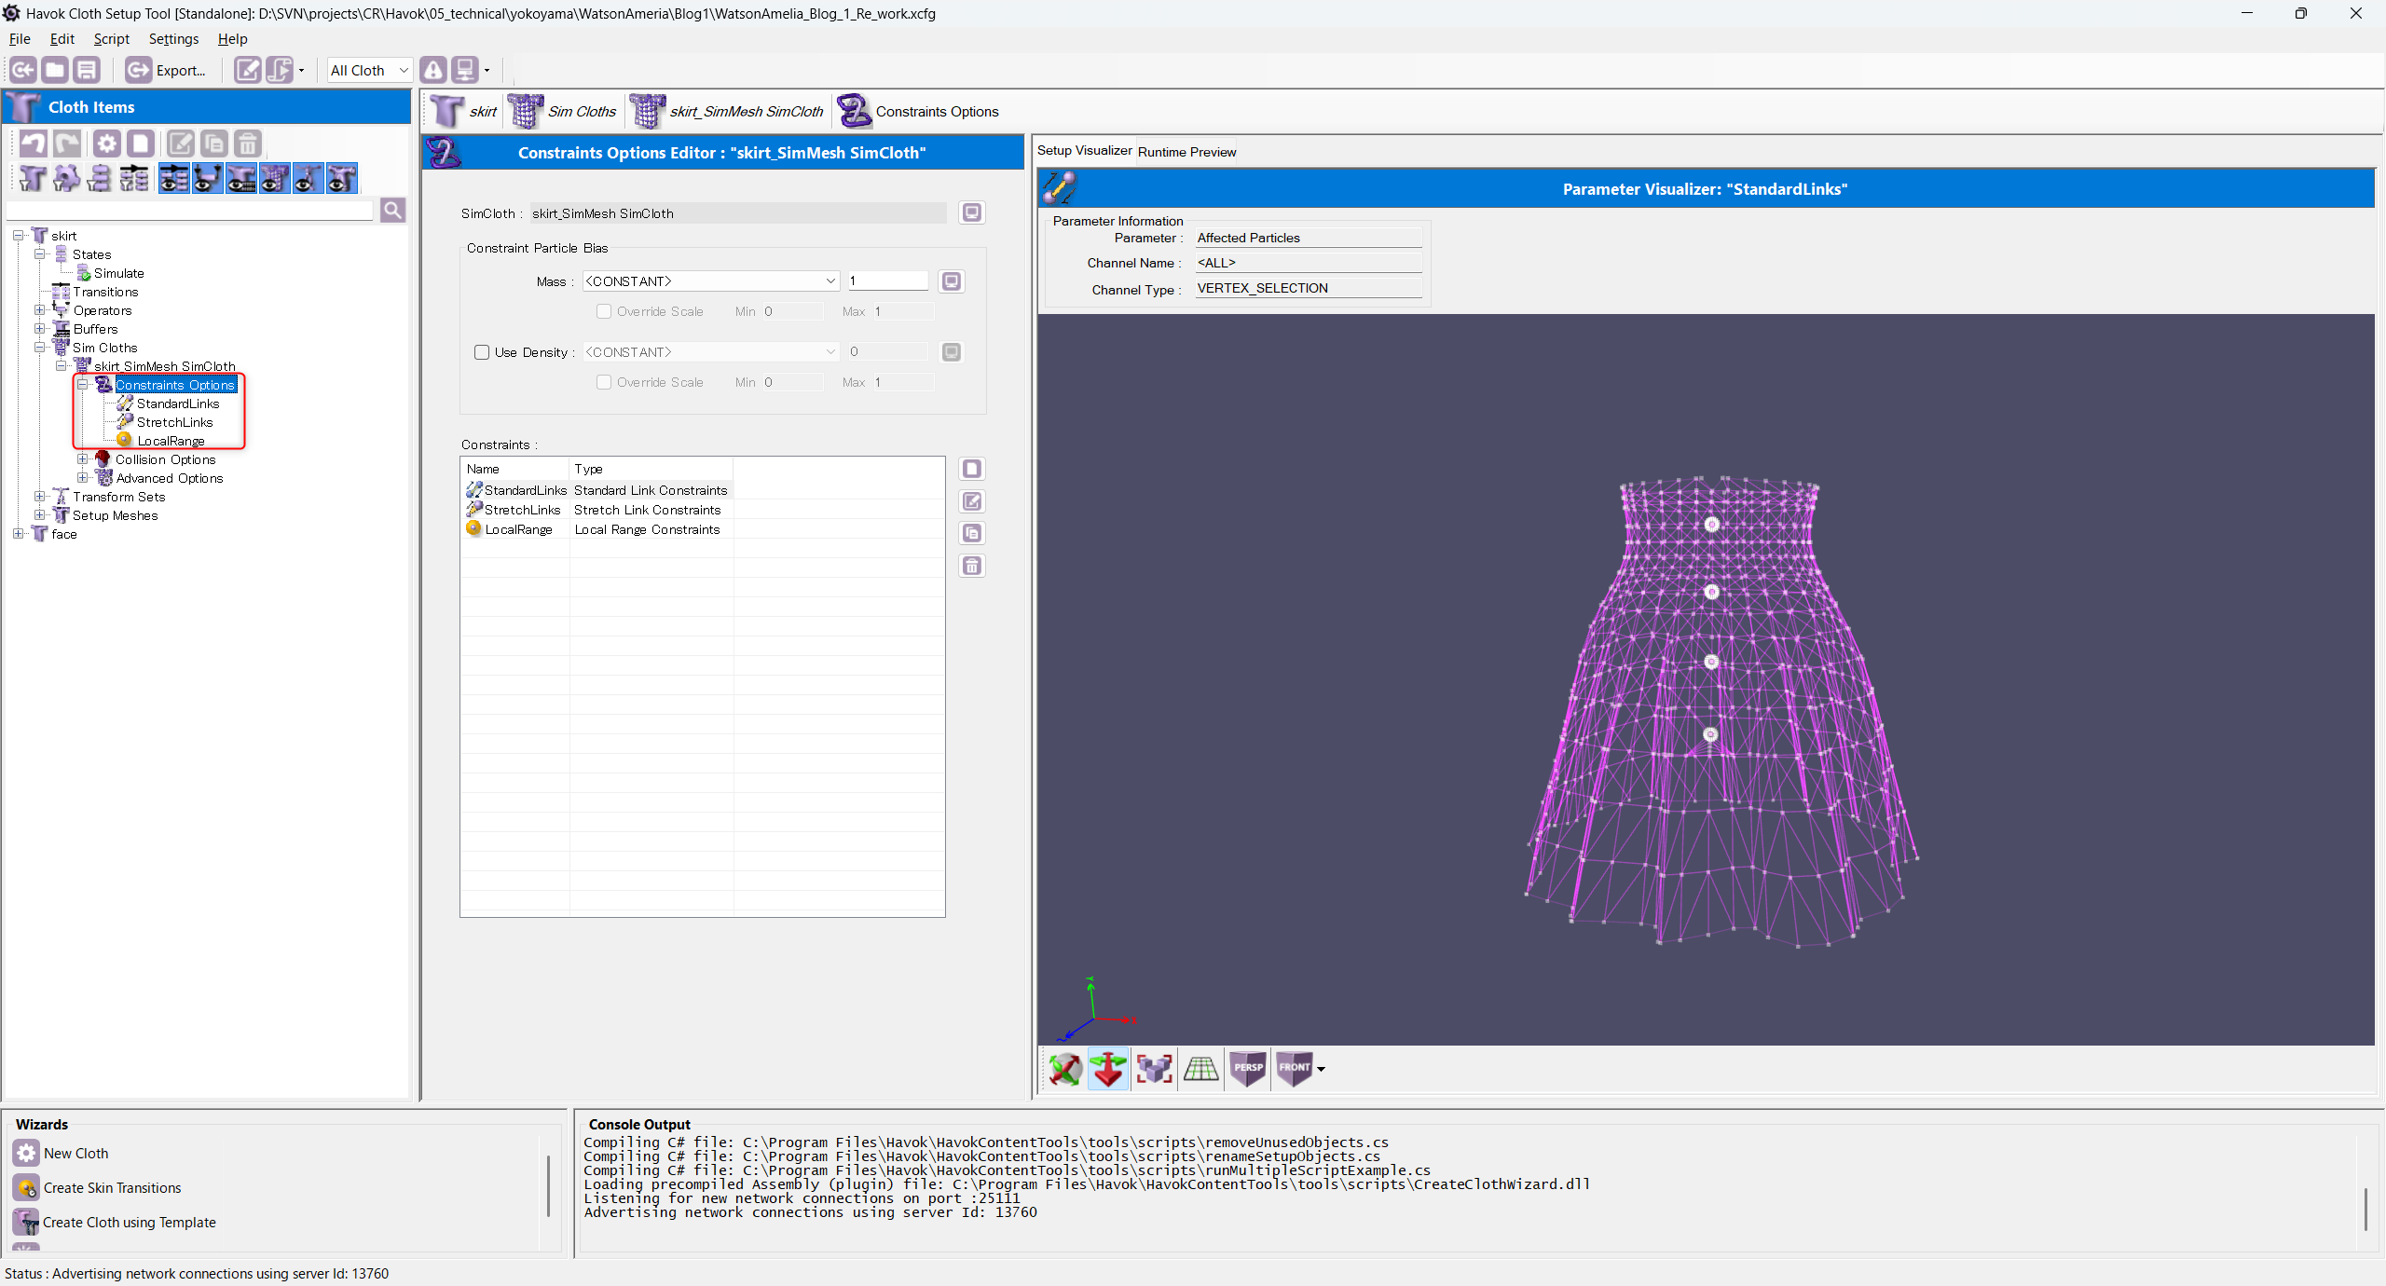Toggle the sim mesh visibility eye icon
This screenshot has width=2386, height=1286.
click(274, 178)
